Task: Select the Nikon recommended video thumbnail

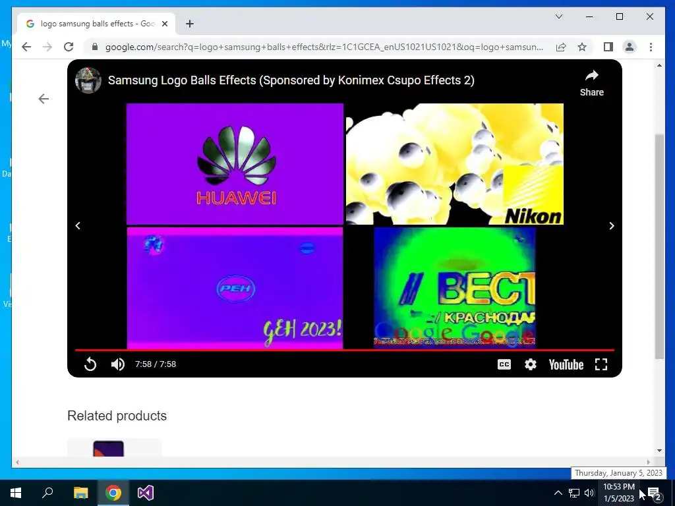Action: click(455, 164)
